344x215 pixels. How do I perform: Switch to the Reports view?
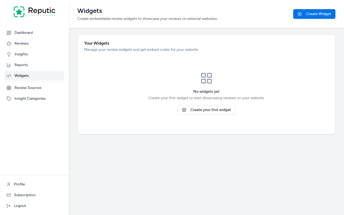point(21,65)
